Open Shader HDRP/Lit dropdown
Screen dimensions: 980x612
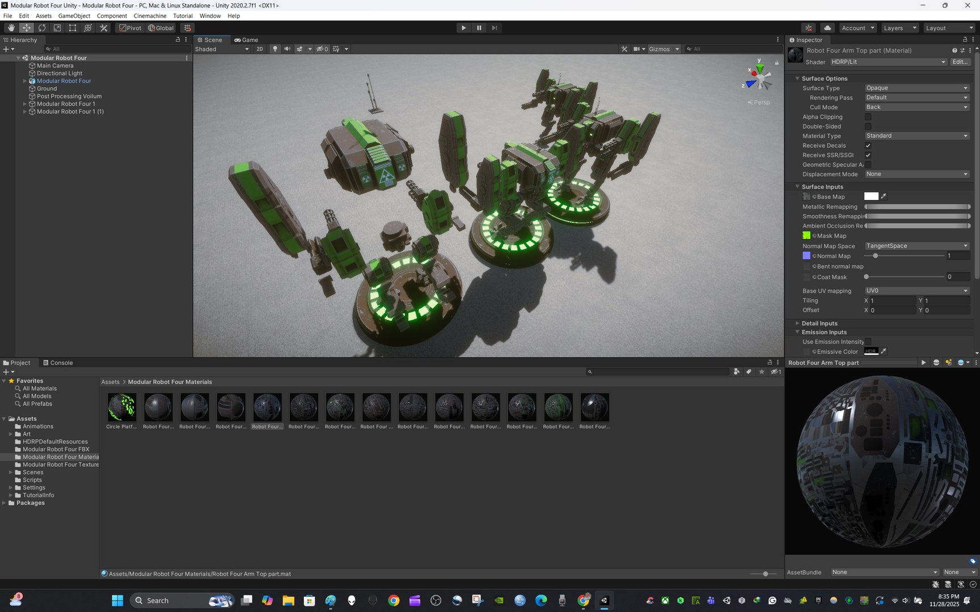coord(888,62)
